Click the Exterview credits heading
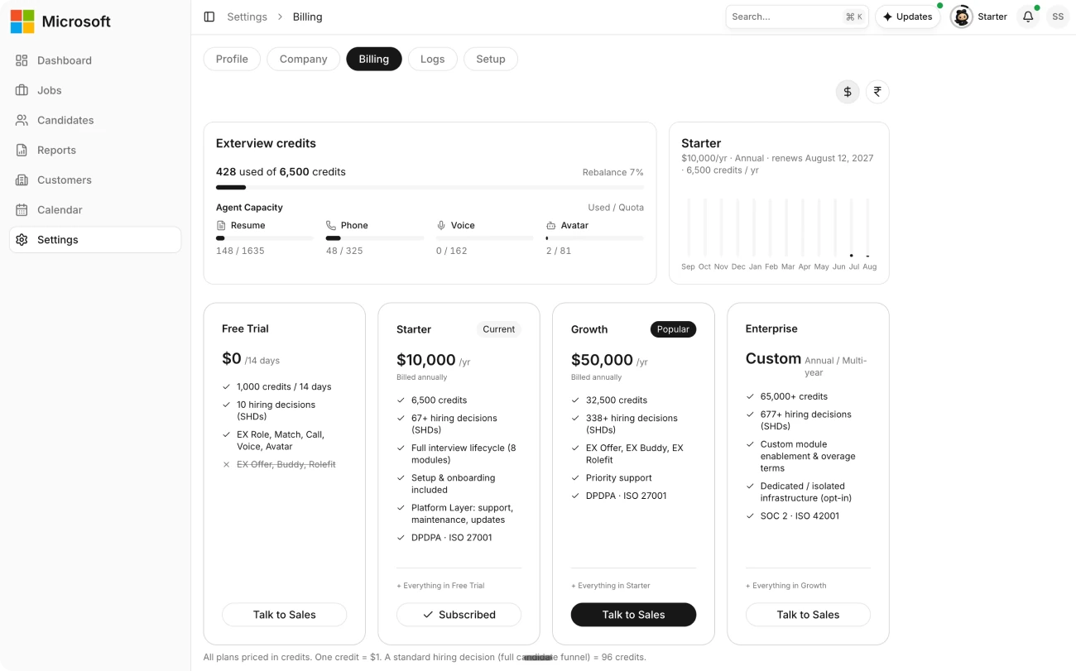The image size is (1076, 671). 266,143
